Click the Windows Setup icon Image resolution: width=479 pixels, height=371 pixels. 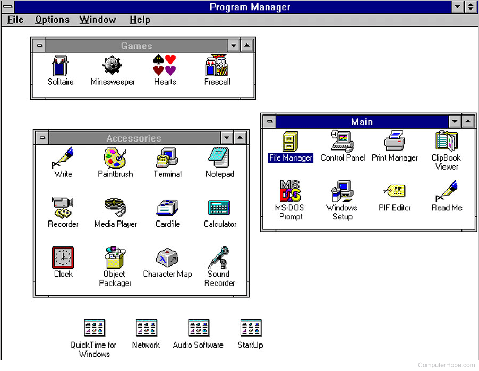tap(343, 191)
